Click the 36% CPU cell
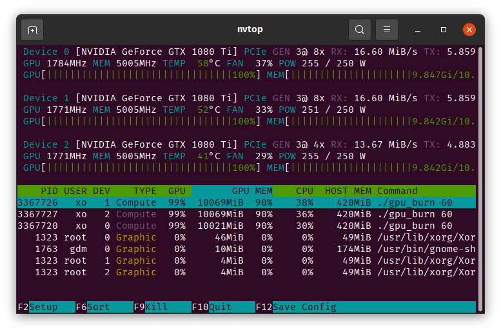501x332 pixels. tap(304, 214)
